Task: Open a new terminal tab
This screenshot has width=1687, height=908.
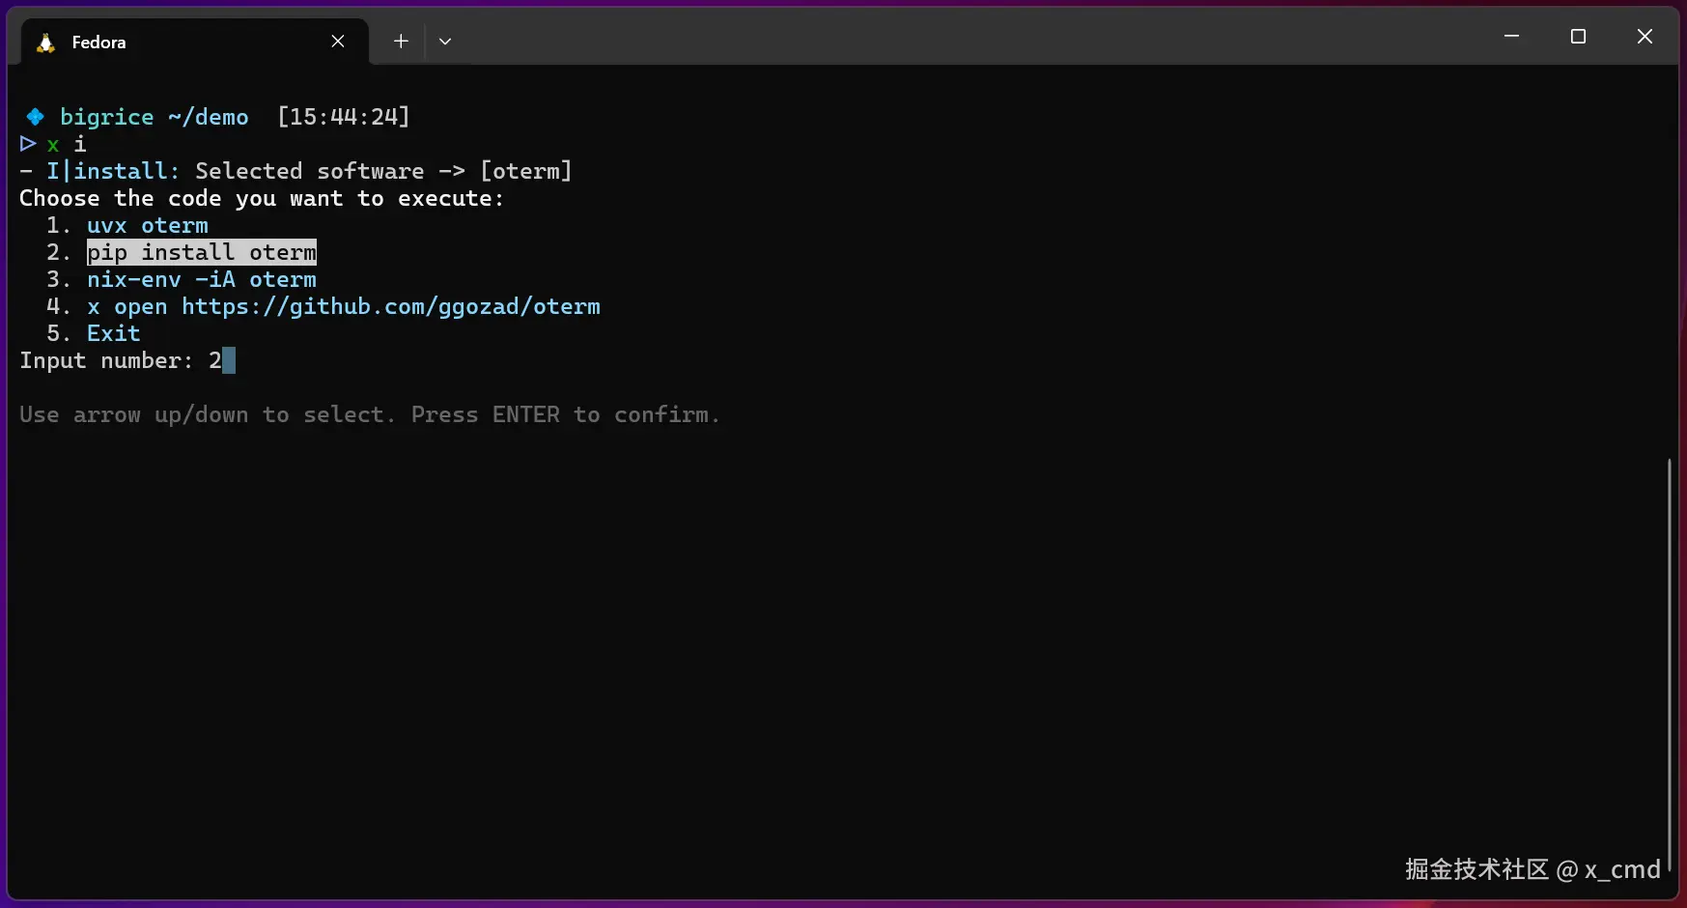Action: coord(401,42)
